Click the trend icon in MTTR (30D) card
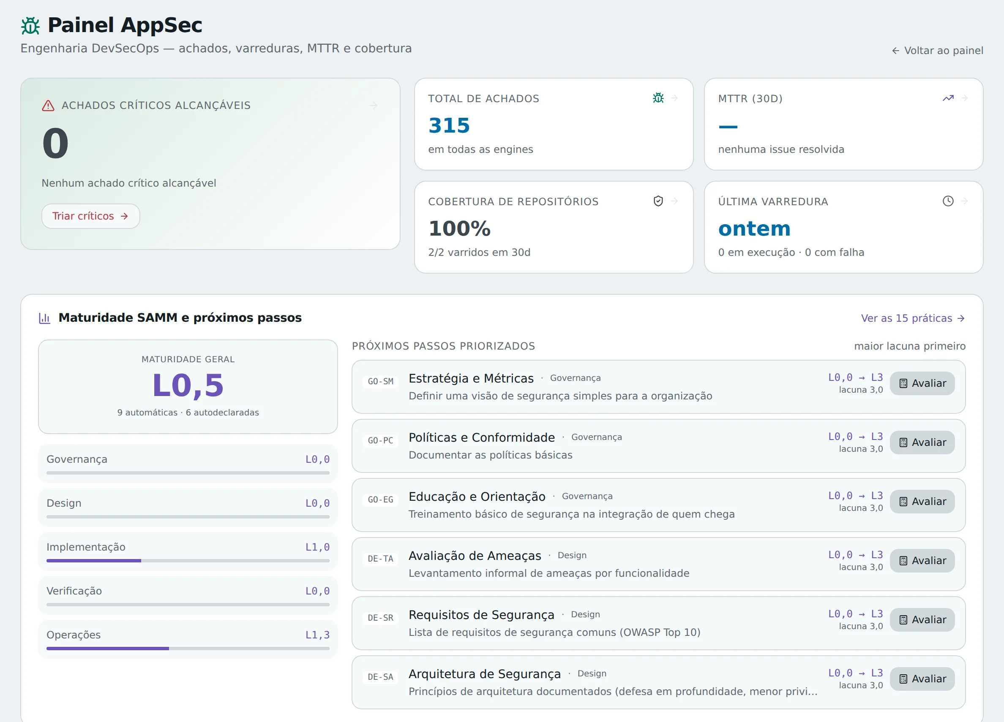 pos(948,98)
